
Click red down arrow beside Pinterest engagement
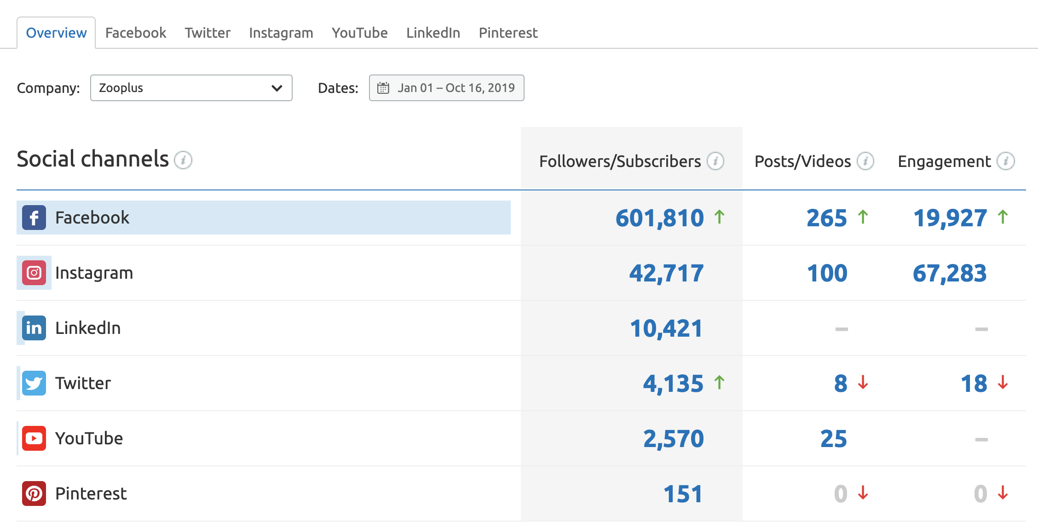1003,493
